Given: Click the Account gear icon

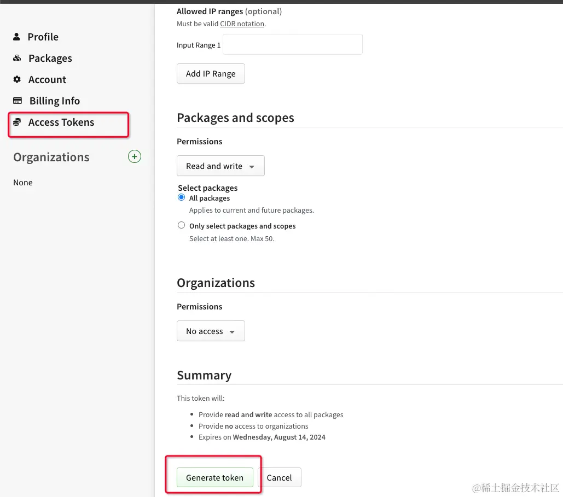Looking at the screenshot, I should (x=17, y=79).
